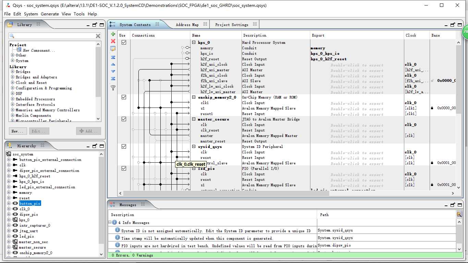Close the Messages tab X
The image size is (468, 263).
[143, 204]
